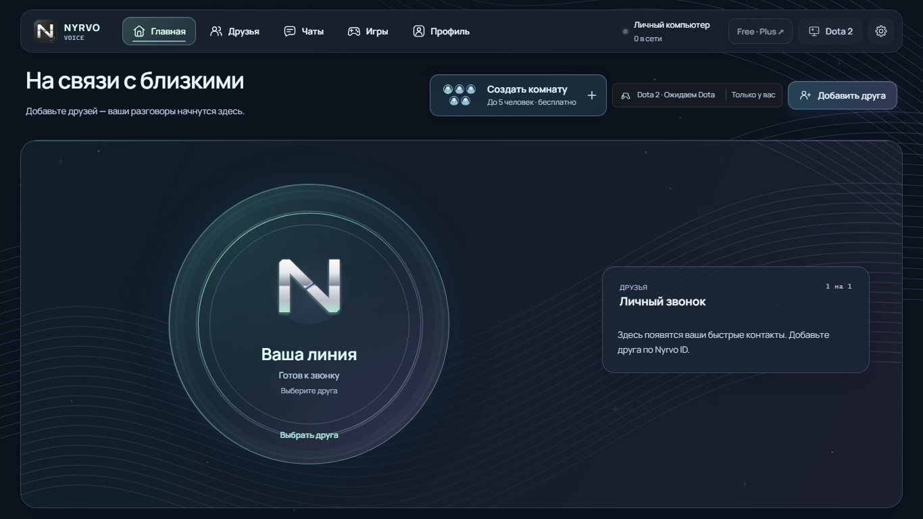The height and width of the screenshot is (519, 923).
Task: Open the Чаты tab
Action: [303, 31]
